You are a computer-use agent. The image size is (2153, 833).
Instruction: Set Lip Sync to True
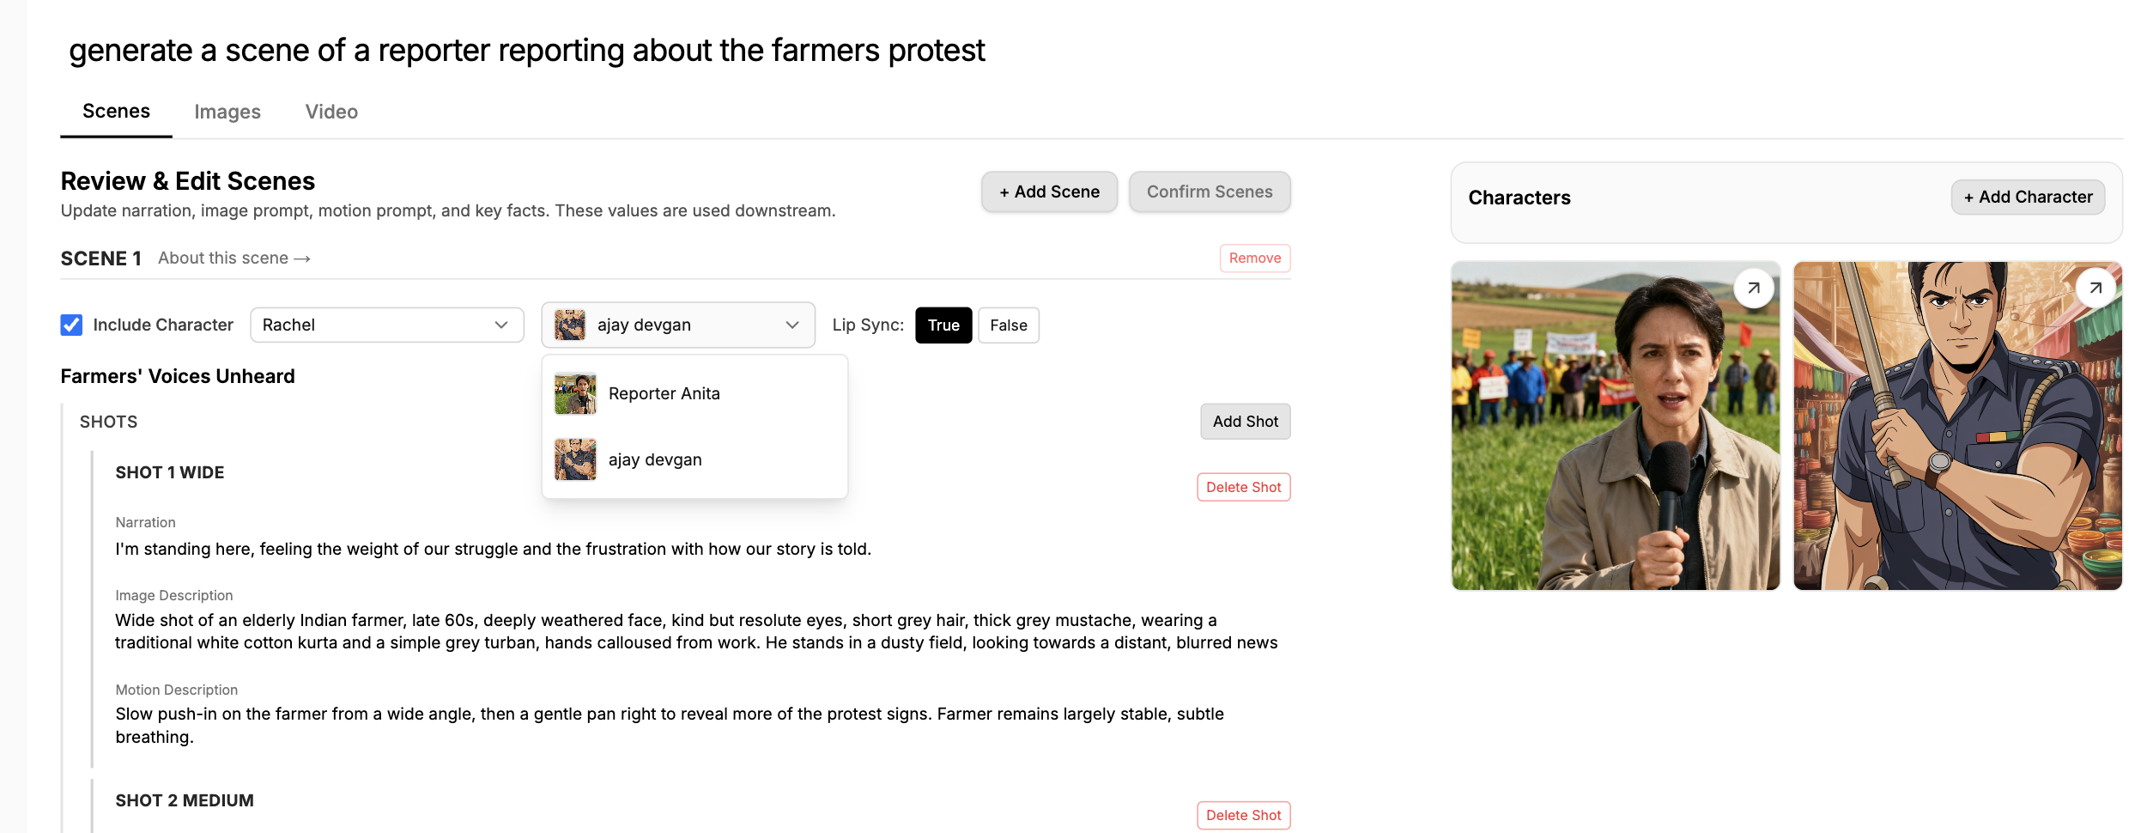click(943, 325)
